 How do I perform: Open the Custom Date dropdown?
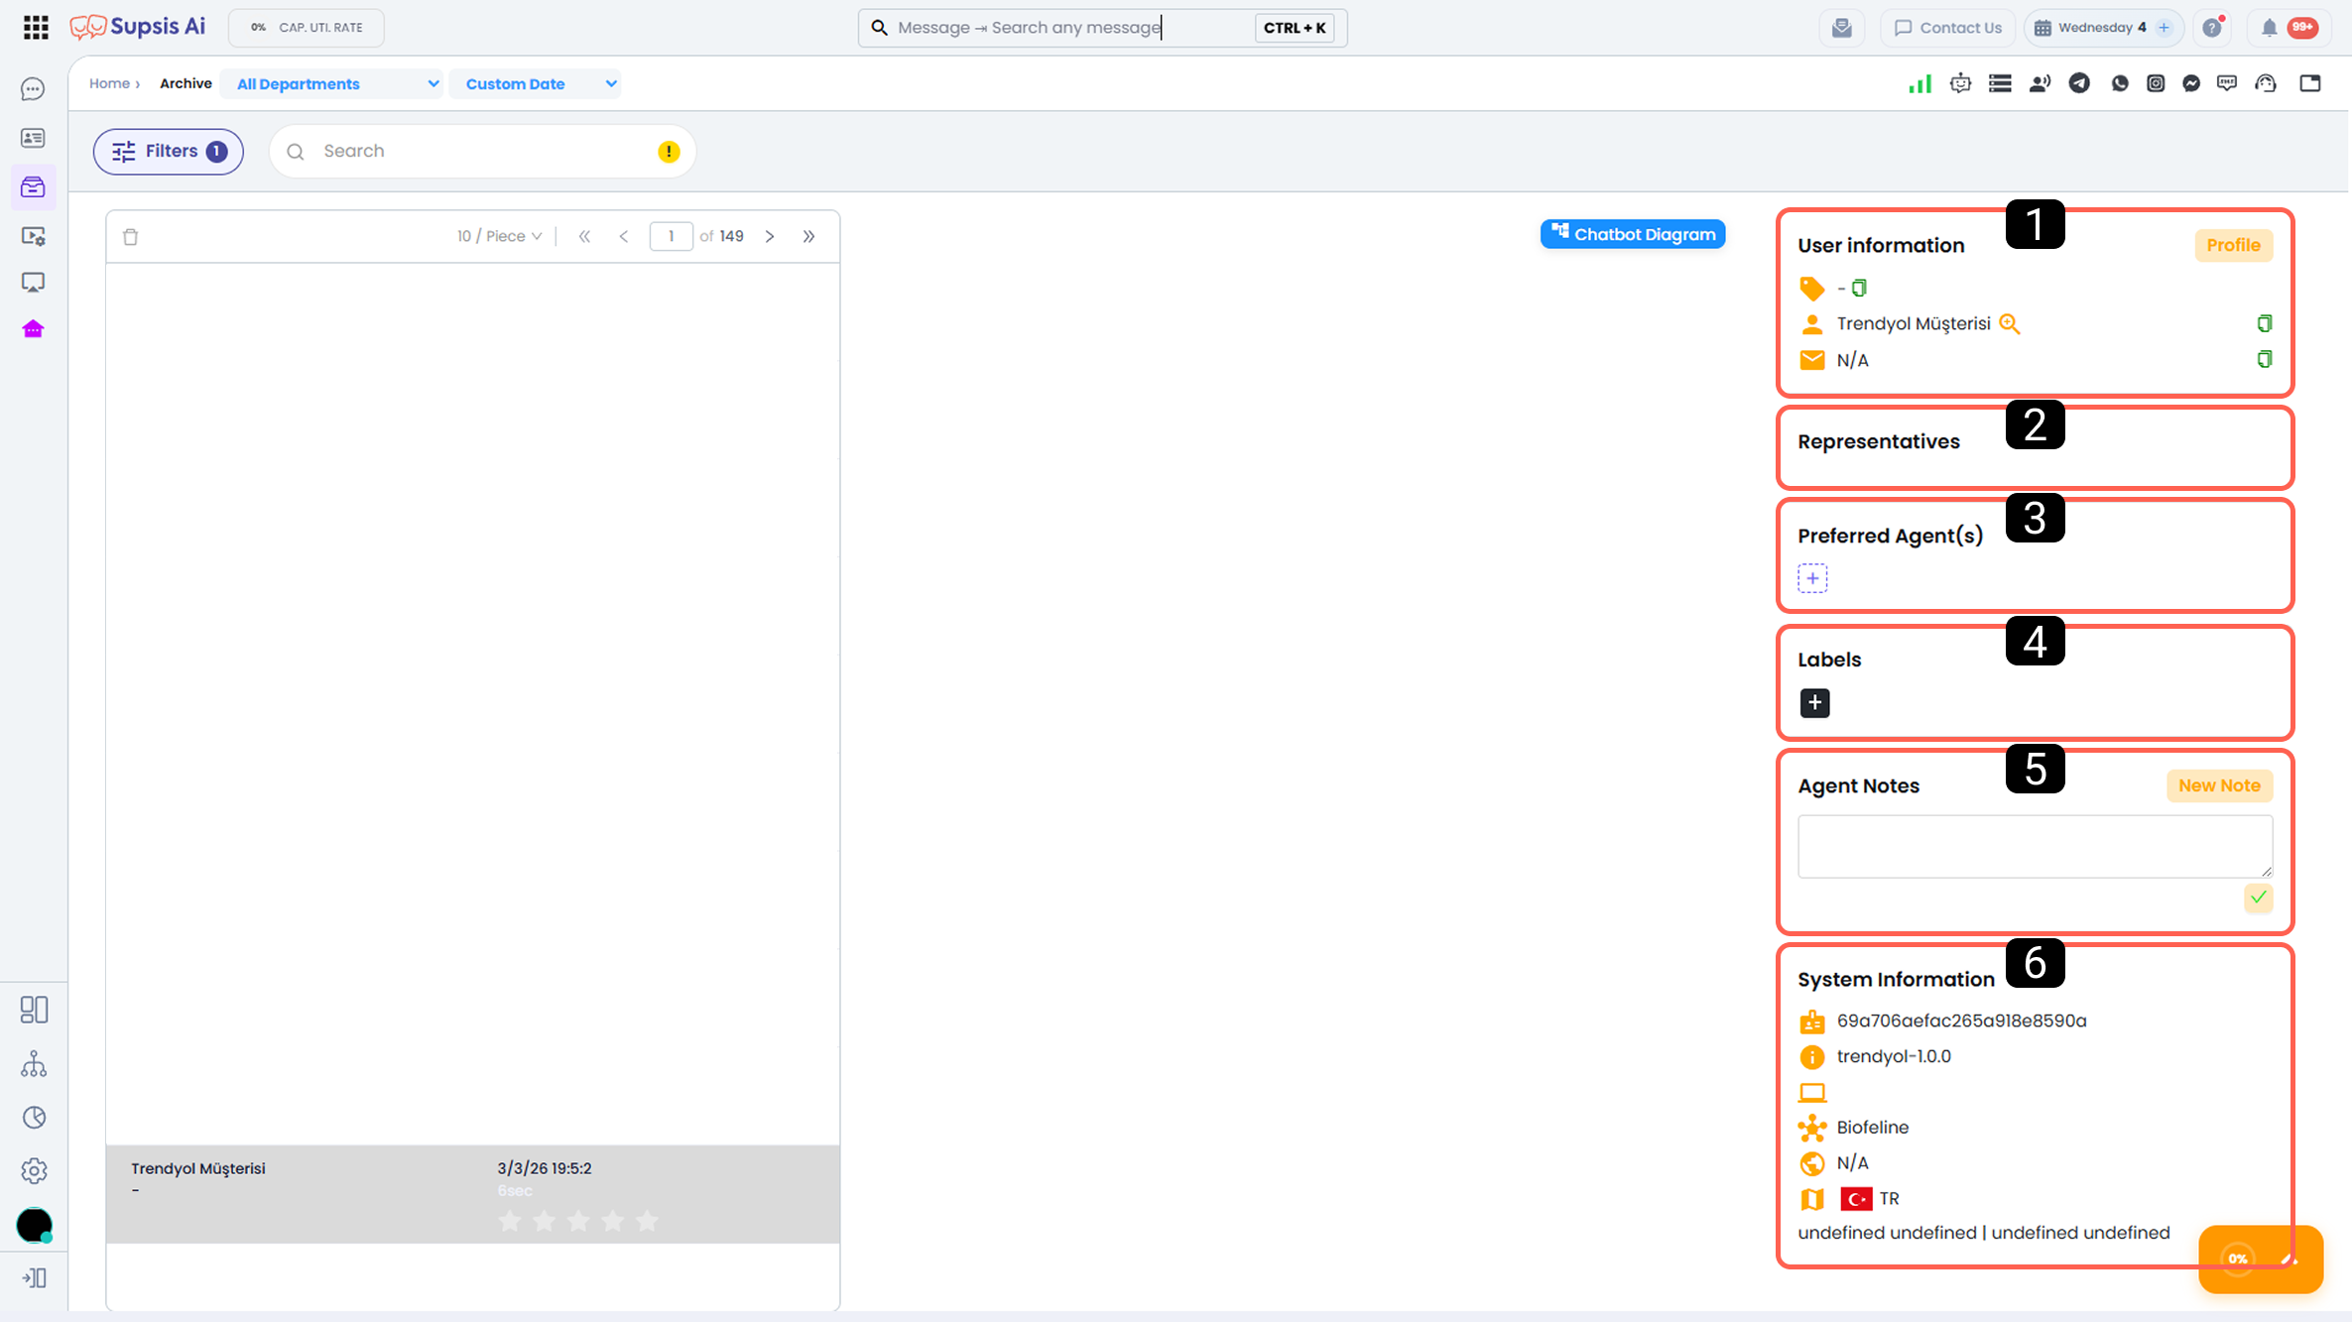coord(537,84)
